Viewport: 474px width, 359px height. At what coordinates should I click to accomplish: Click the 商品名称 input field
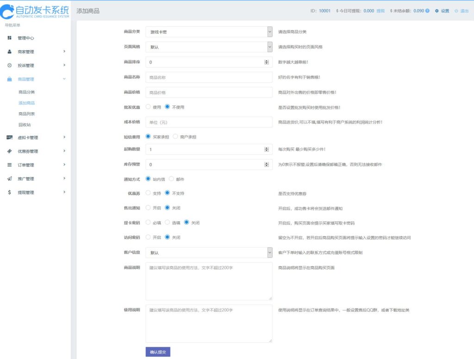point(209,77)
